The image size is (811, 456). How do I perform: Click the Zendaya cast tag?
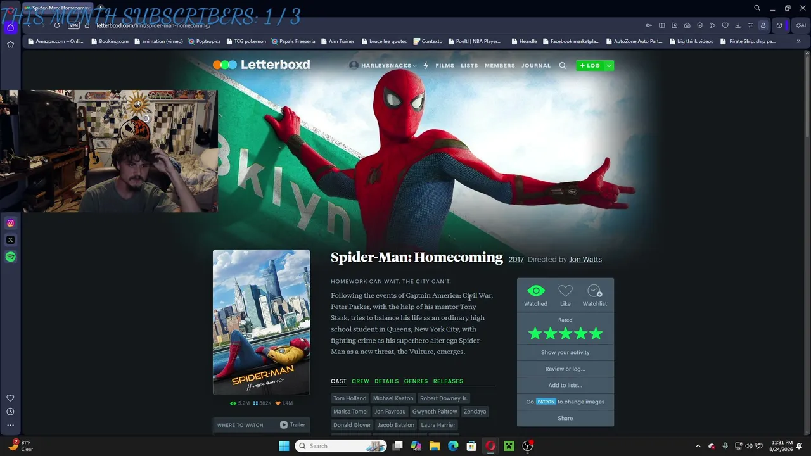point(475,412)
